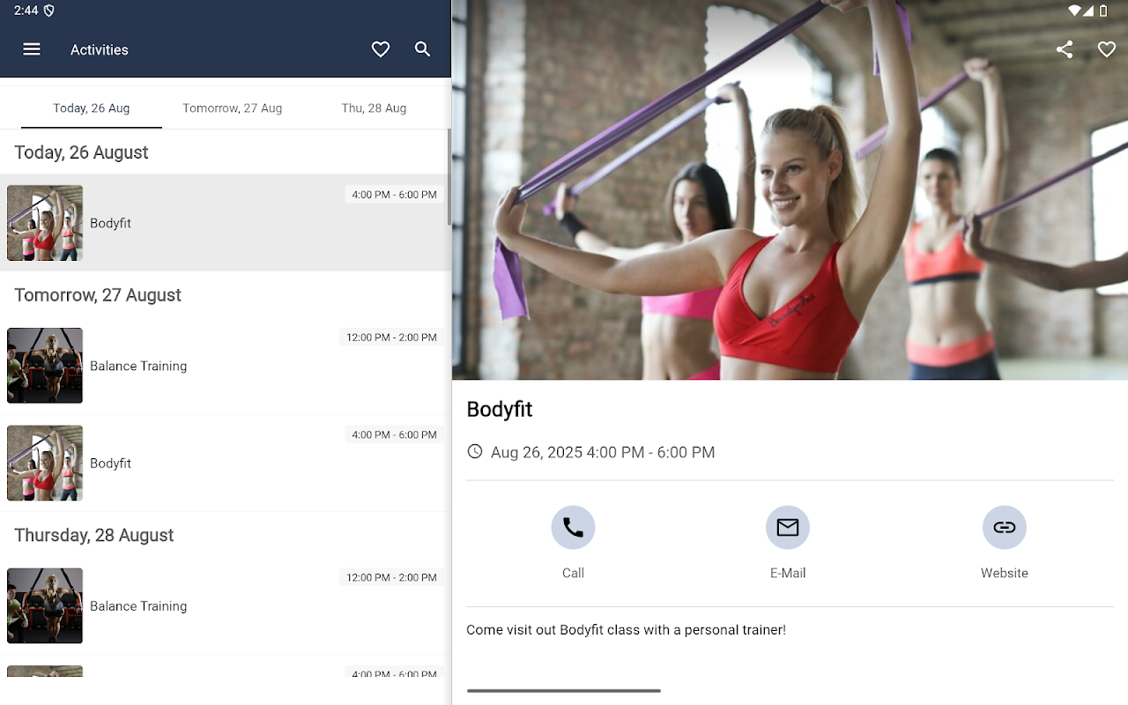Viewport: 1128px width, 705px height.
Task: Share the Bodyfit activity
Action: (1065, 49)
